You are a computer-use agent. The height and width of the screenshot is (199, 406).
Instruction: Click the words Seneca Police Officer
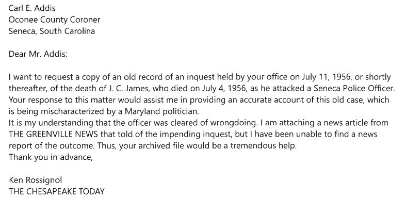353,89
